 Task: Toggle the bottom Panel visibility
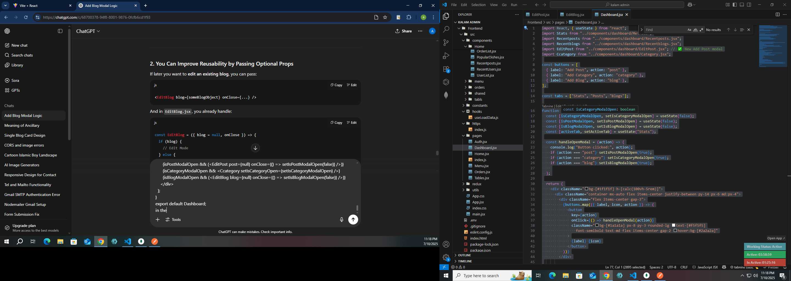(742, 5)
